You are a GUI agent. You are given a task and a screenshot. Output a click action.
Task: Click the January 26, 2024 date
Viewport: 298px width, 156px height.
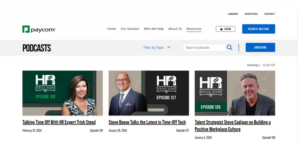point(118,131)
